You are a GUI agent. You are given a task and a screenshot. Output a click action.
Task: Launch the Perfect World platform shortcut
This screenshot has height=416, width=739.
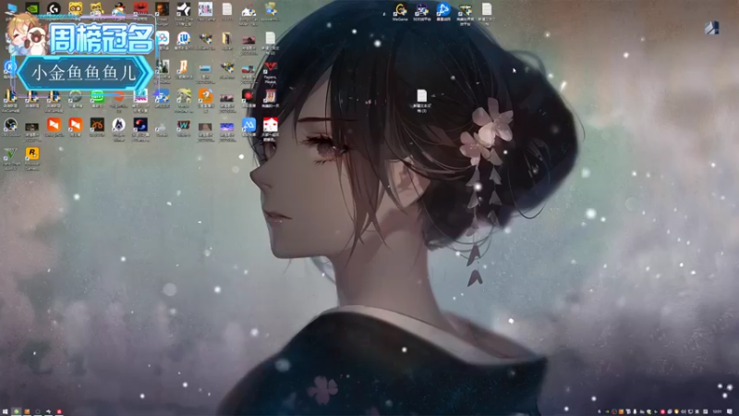pos(466,10)
